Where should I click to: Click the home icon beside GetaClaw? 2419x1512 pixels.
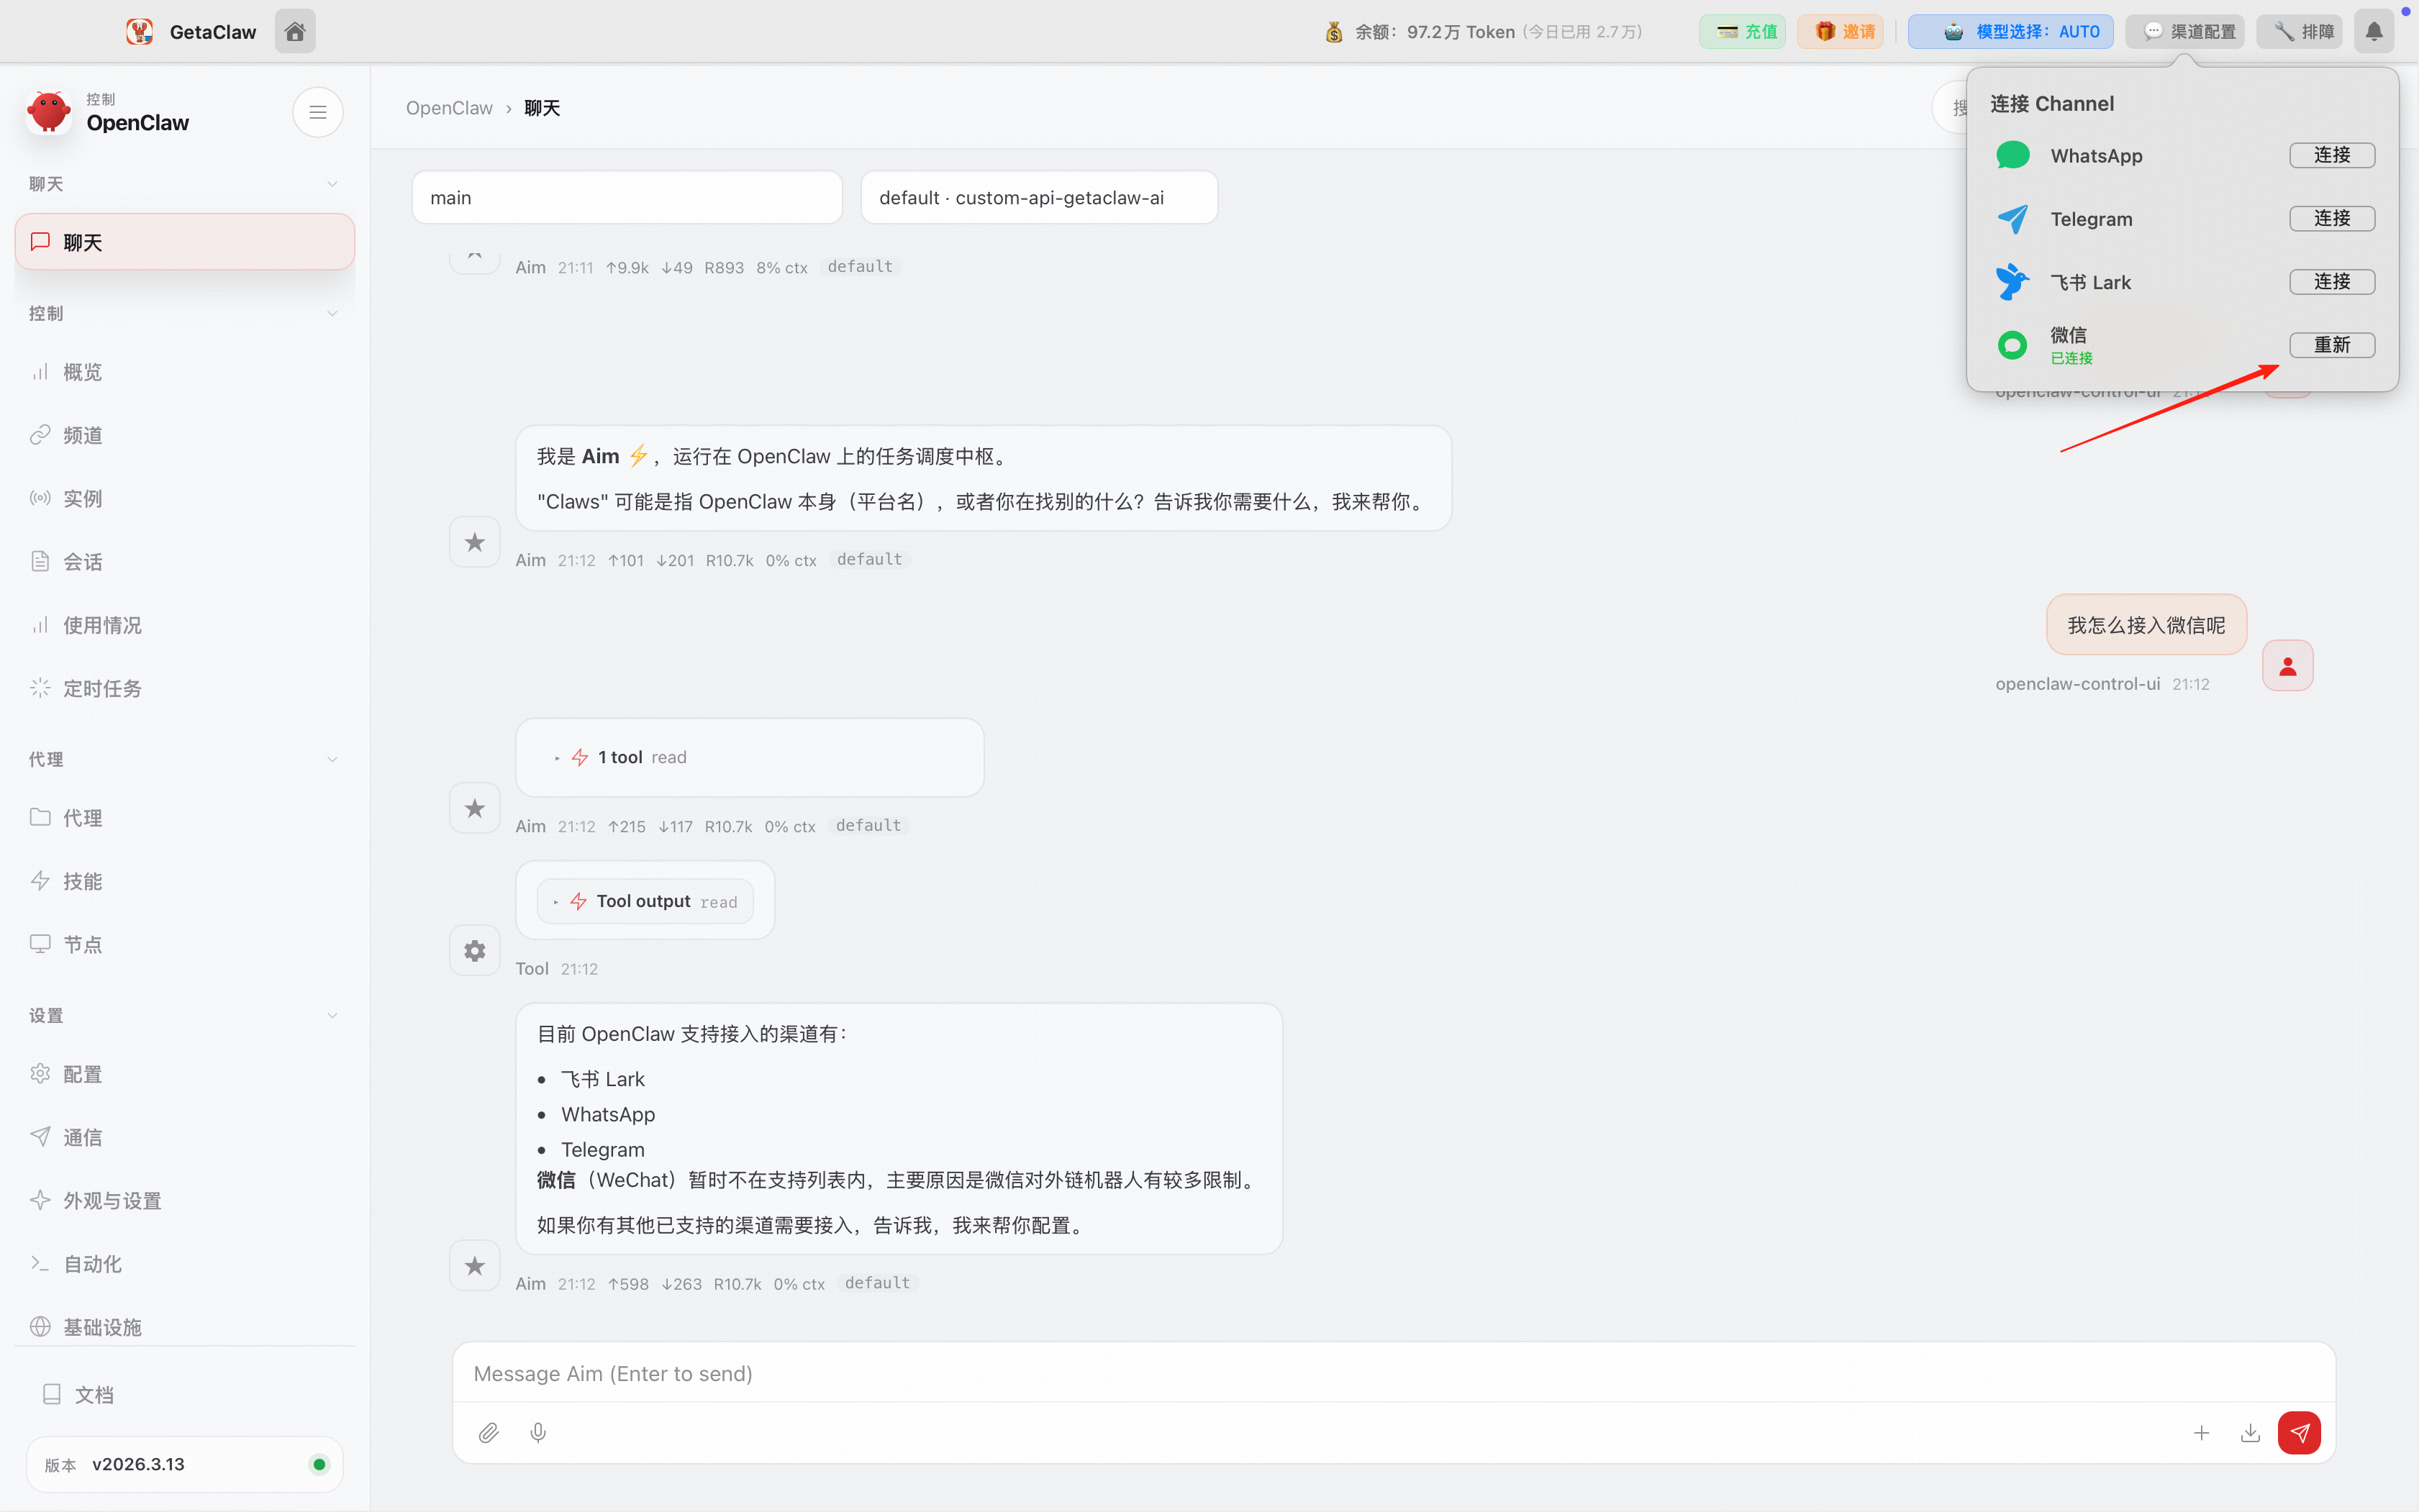coord(295,31)
